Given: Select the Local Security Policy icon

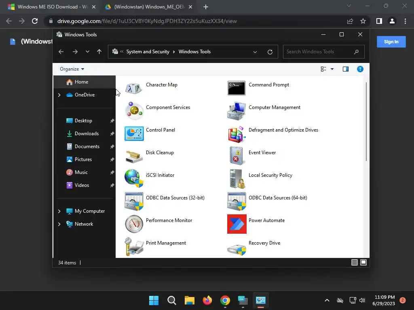Looking at the screenshot, I should 237,178.
